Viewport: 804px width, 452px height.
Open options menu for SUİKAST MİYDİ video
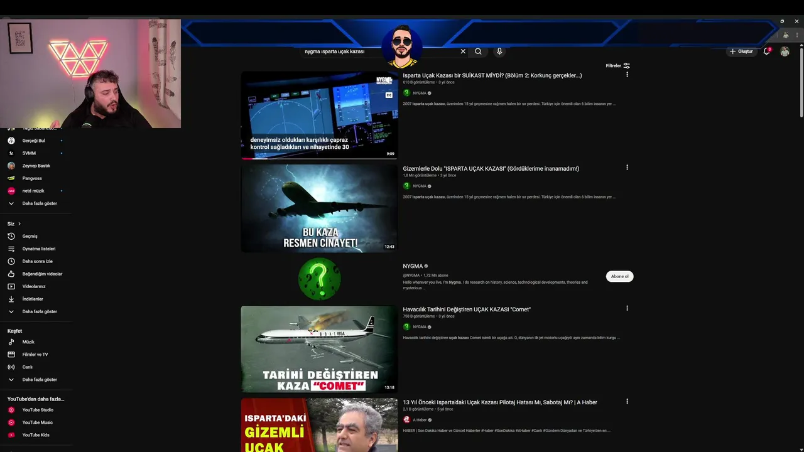click(x=627, y=75)
